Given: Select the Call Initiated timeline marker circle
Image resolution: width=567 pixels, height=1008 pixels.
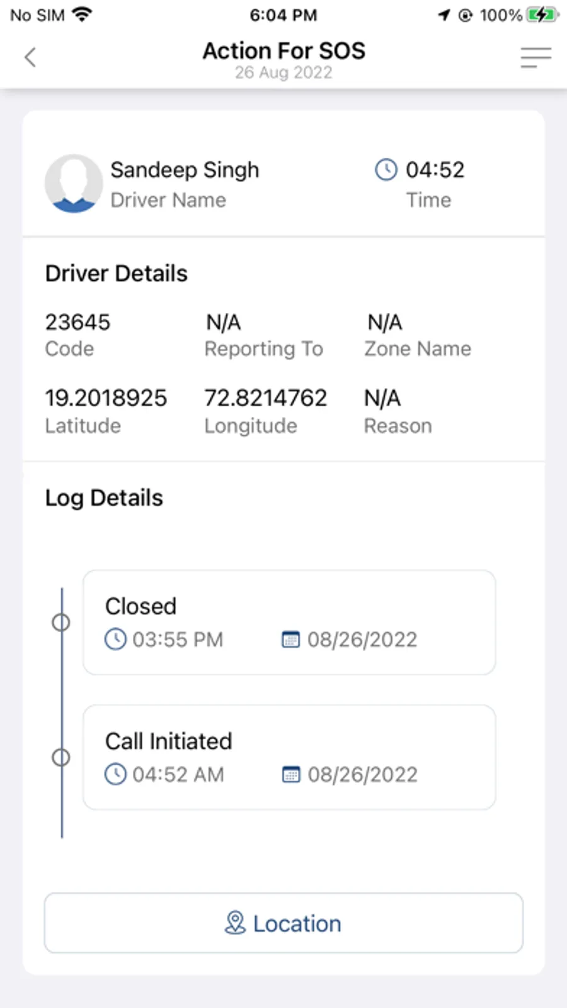Looking at the screenshot, I should 61,758.
